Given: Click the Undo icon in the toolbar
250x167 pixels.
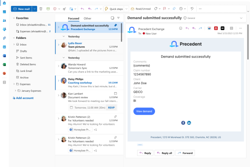Looking at the screenshot, I should pos(192,9).
